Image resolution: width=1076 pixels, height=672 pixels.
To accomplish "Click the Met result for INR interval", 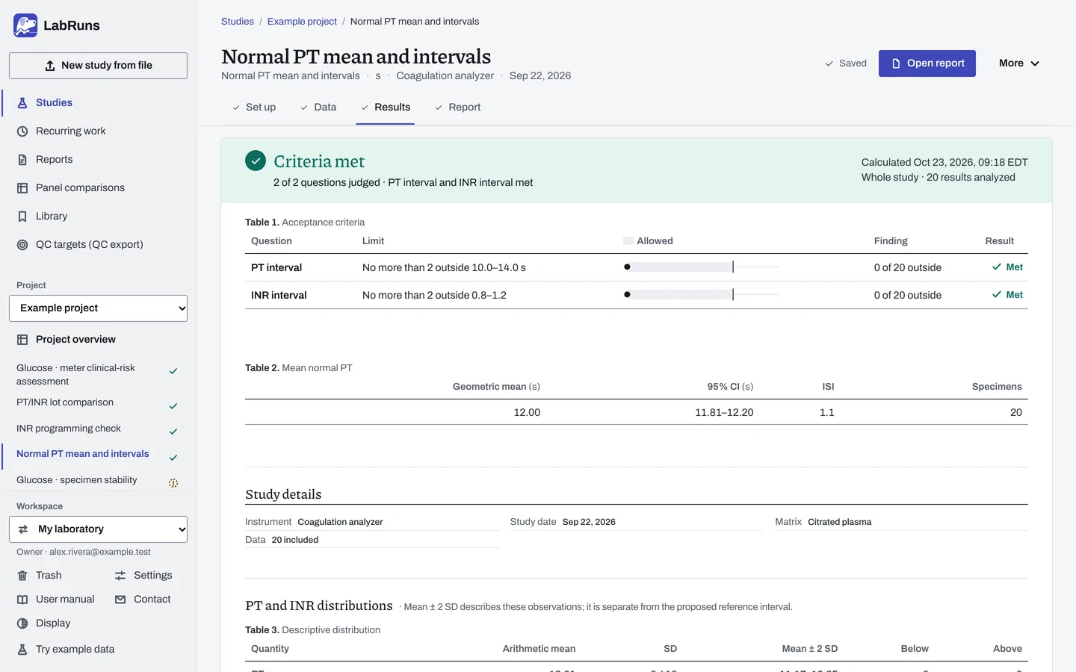I will coord(1007,295).
